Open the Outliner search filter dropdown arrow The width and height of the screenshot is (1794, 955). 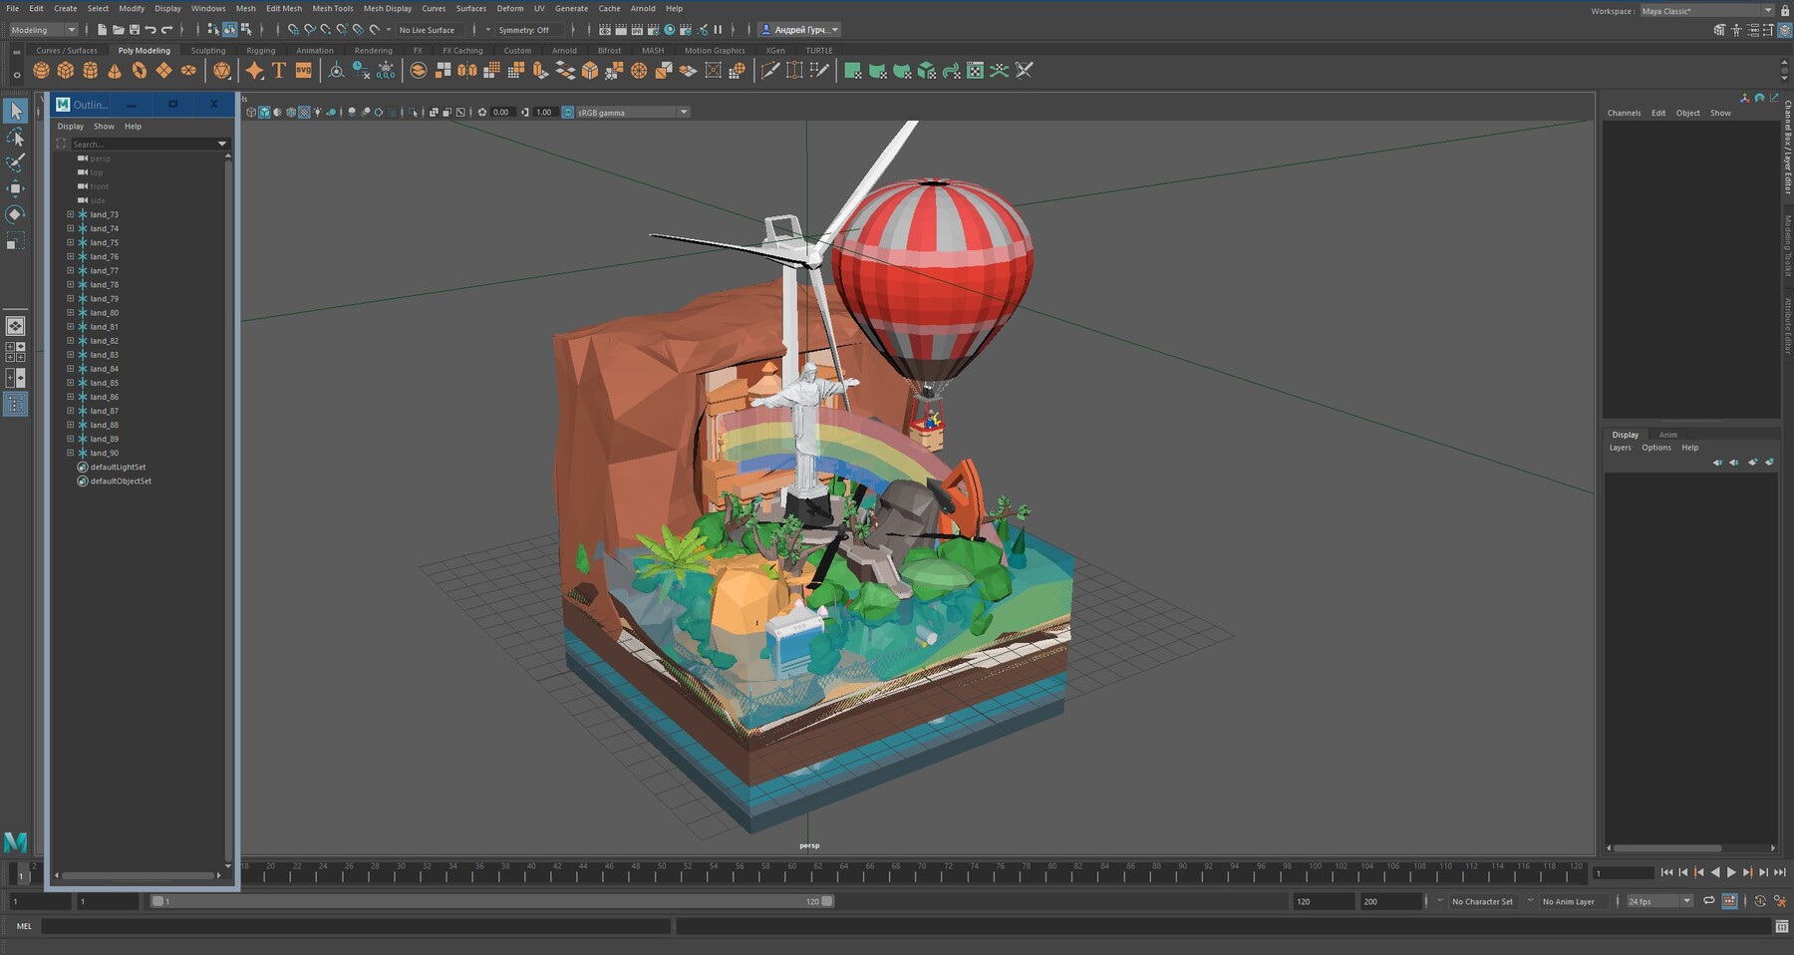(222, 145)
